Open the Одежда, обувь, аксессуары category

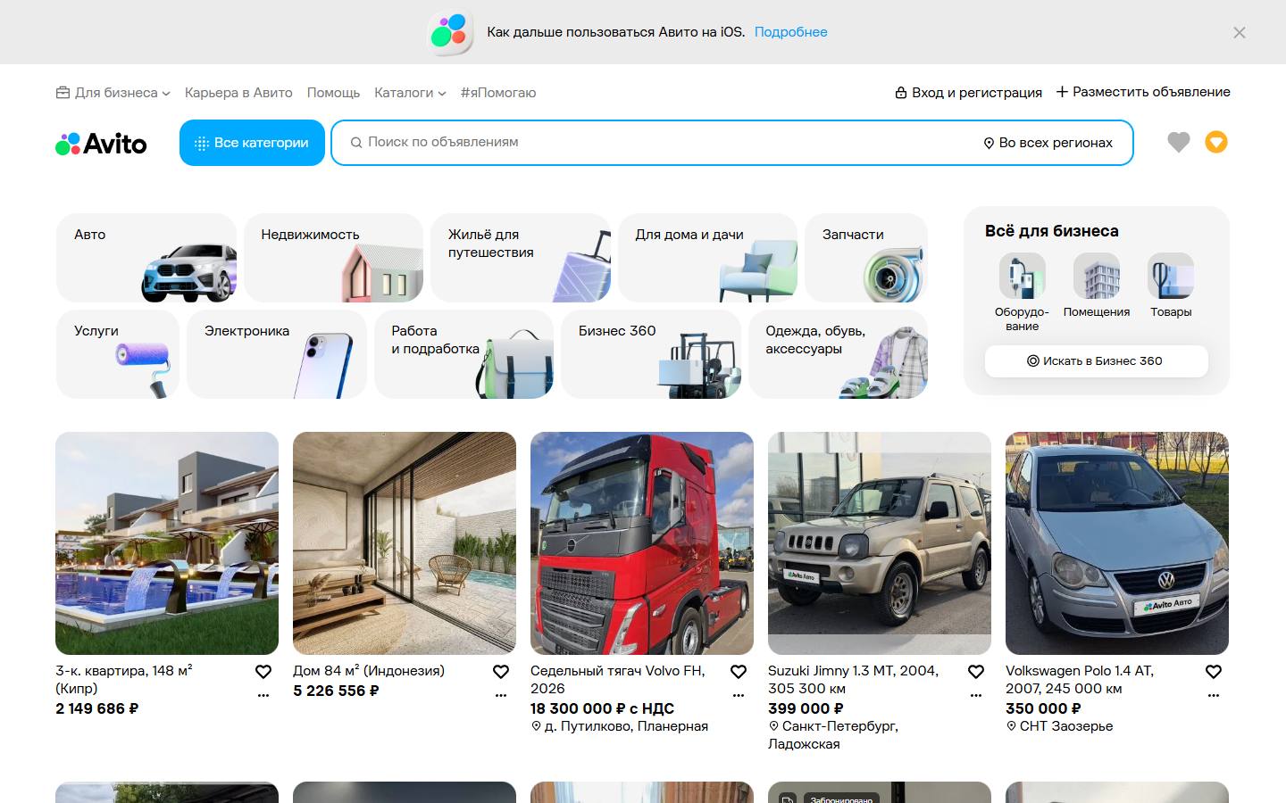(x=839, y=354)
